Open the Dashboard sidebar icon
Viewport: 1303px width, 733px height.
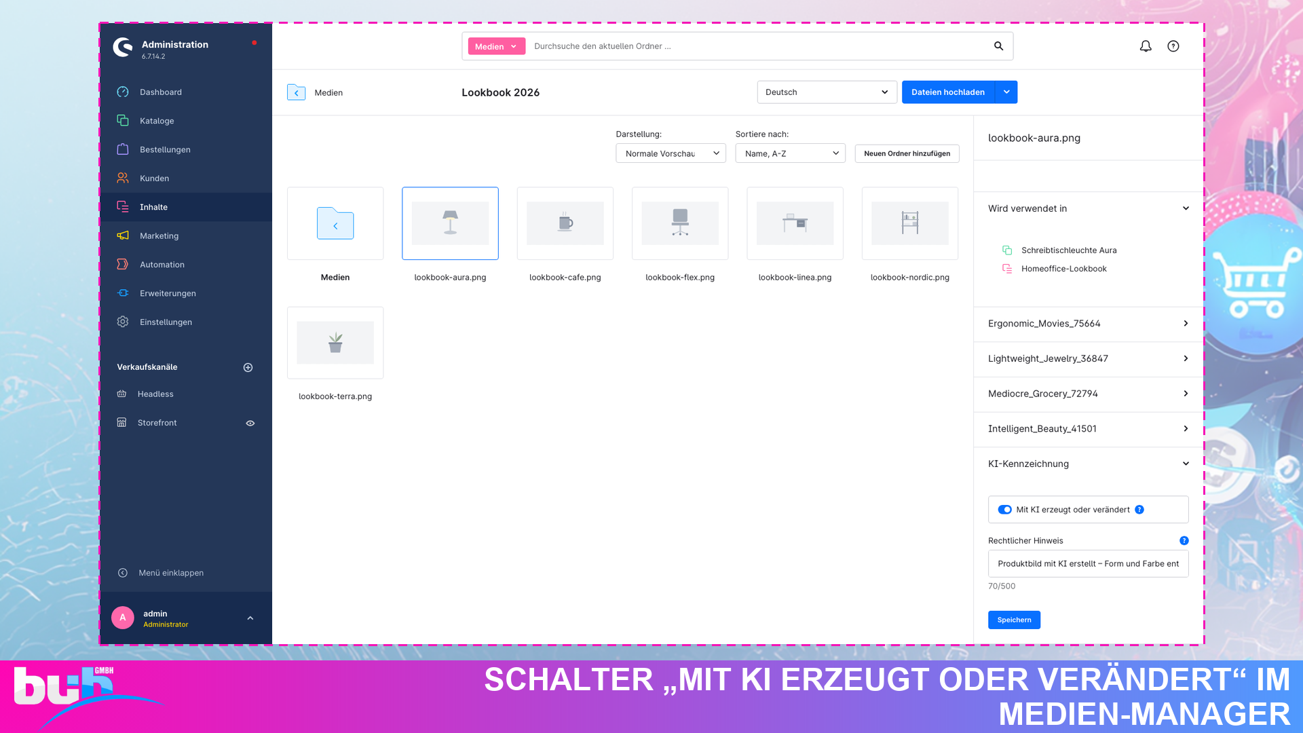[123, 92]
